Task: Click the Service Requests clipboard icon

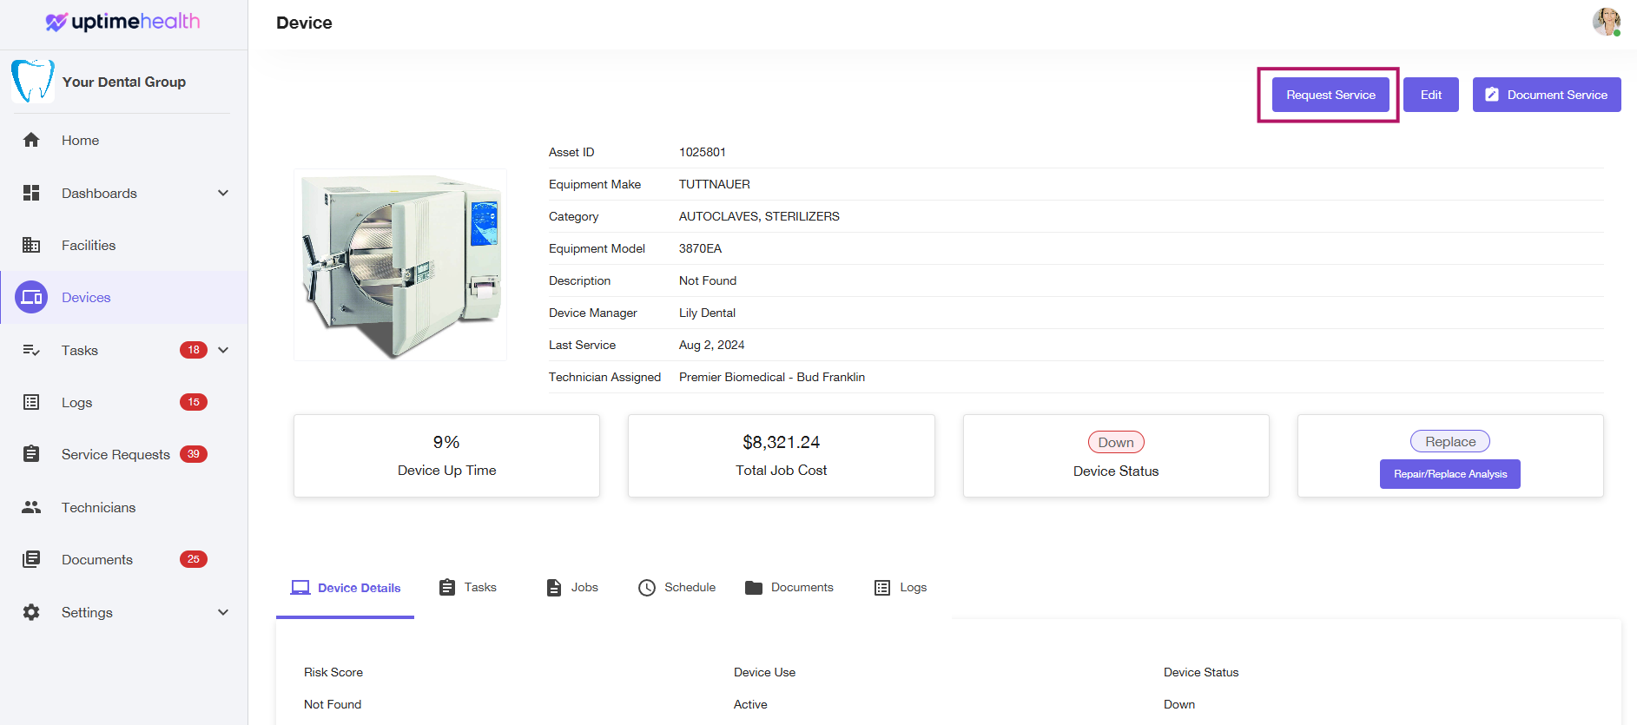Action: (31, 454)
